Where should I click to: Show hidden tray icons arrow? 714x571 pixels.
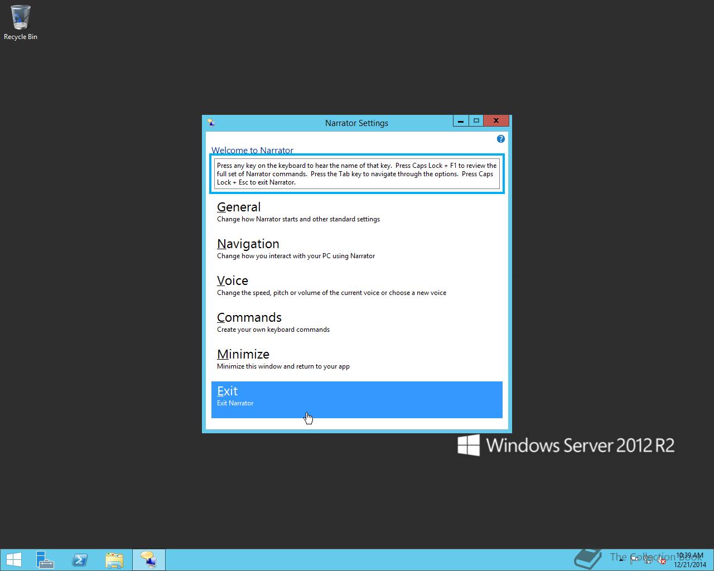coord(621,560)
